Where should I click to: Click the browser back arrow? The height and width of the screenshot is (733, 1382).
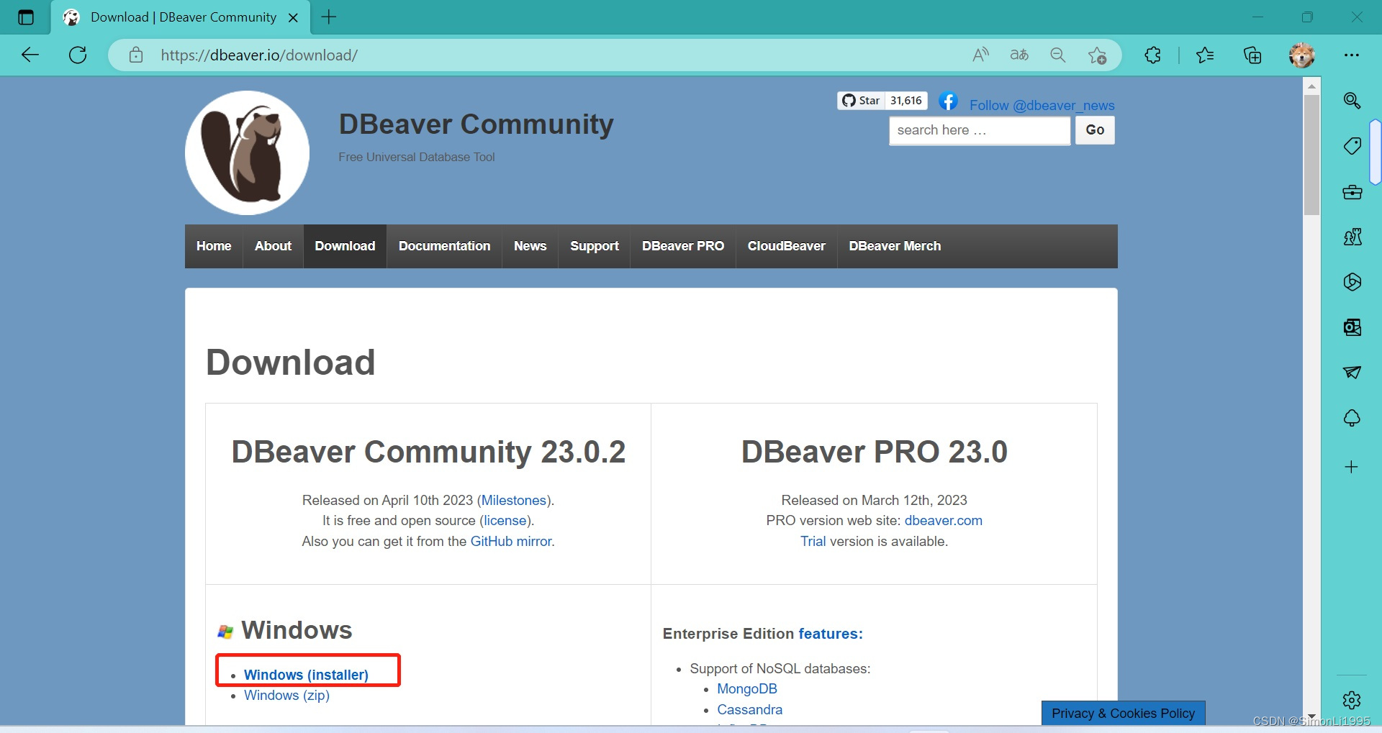(30, 55)
